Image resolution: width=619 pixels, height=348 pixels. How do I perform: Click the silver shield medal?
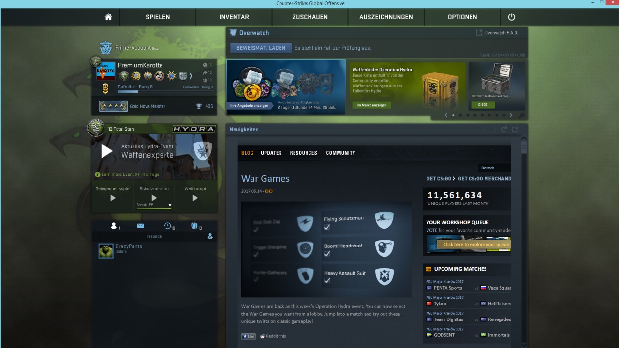click(x=183, y=76)
